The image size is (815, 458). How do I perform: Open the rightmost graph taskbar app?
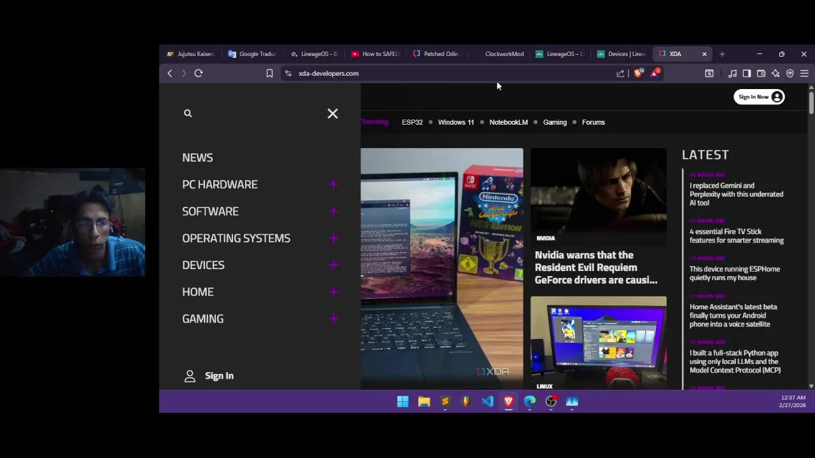coord(572,401)
